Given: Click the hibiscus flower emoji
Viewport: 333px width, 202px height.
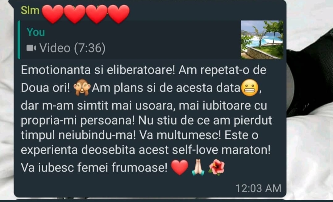Looking at the screenshot, I should pyautogui.click(x=217, y=167).
